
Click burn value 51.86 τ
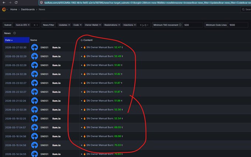tap(118, 101)
